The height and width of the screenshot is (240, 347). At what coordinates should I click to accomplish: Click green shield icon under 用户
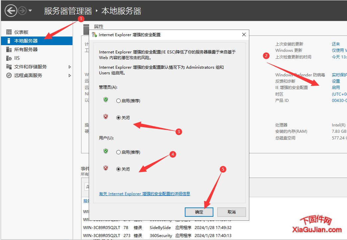click(x=106, y=151)
